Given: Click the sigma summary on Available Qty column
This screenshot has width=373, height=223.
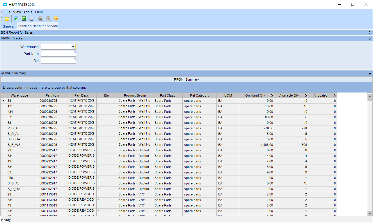Looking at the screenshot, I should tap(306, 95).
